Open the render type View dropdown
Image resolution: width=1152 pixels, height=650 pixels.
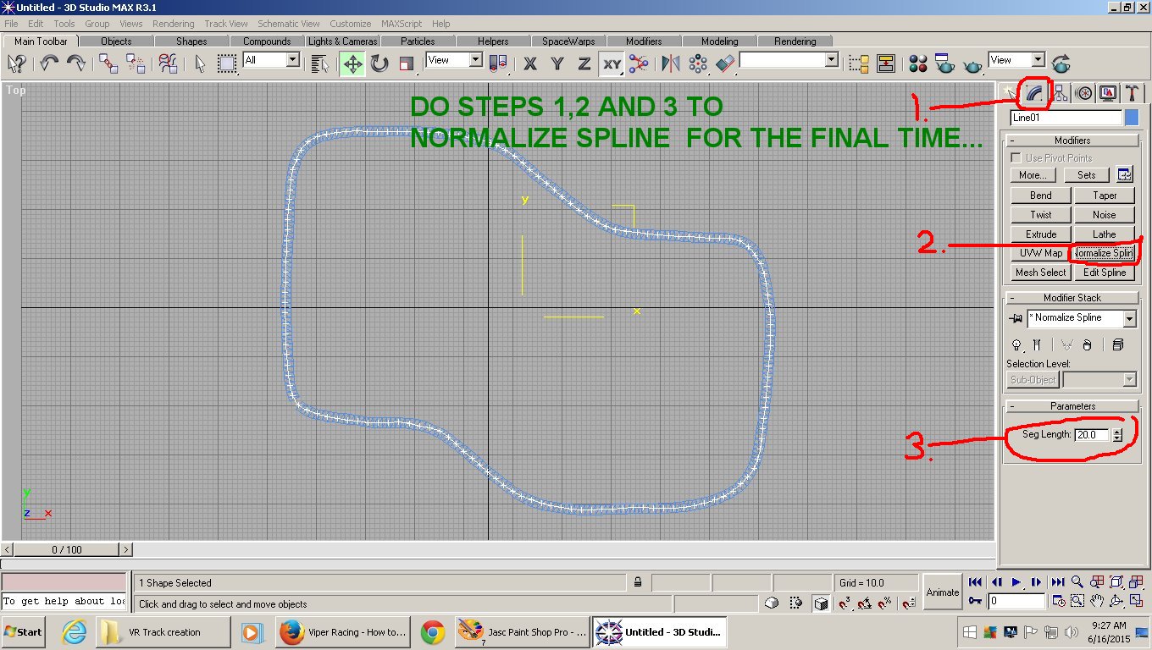pos(1038,60)
